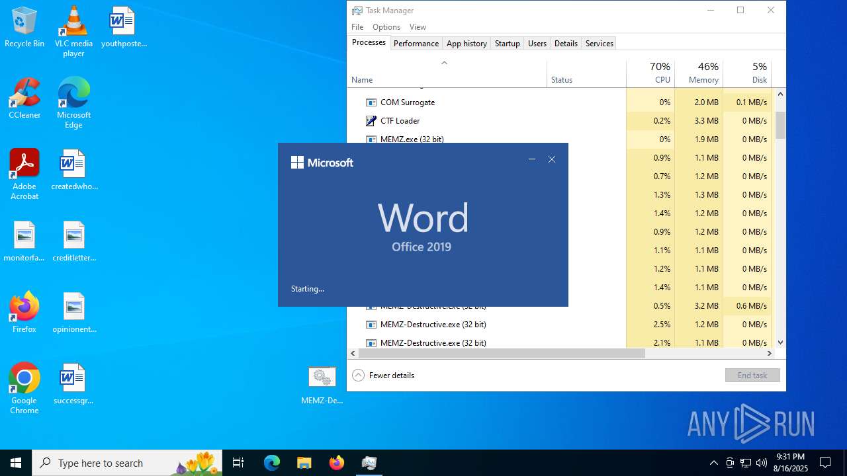Switch to the Details tab

point(566,44)
